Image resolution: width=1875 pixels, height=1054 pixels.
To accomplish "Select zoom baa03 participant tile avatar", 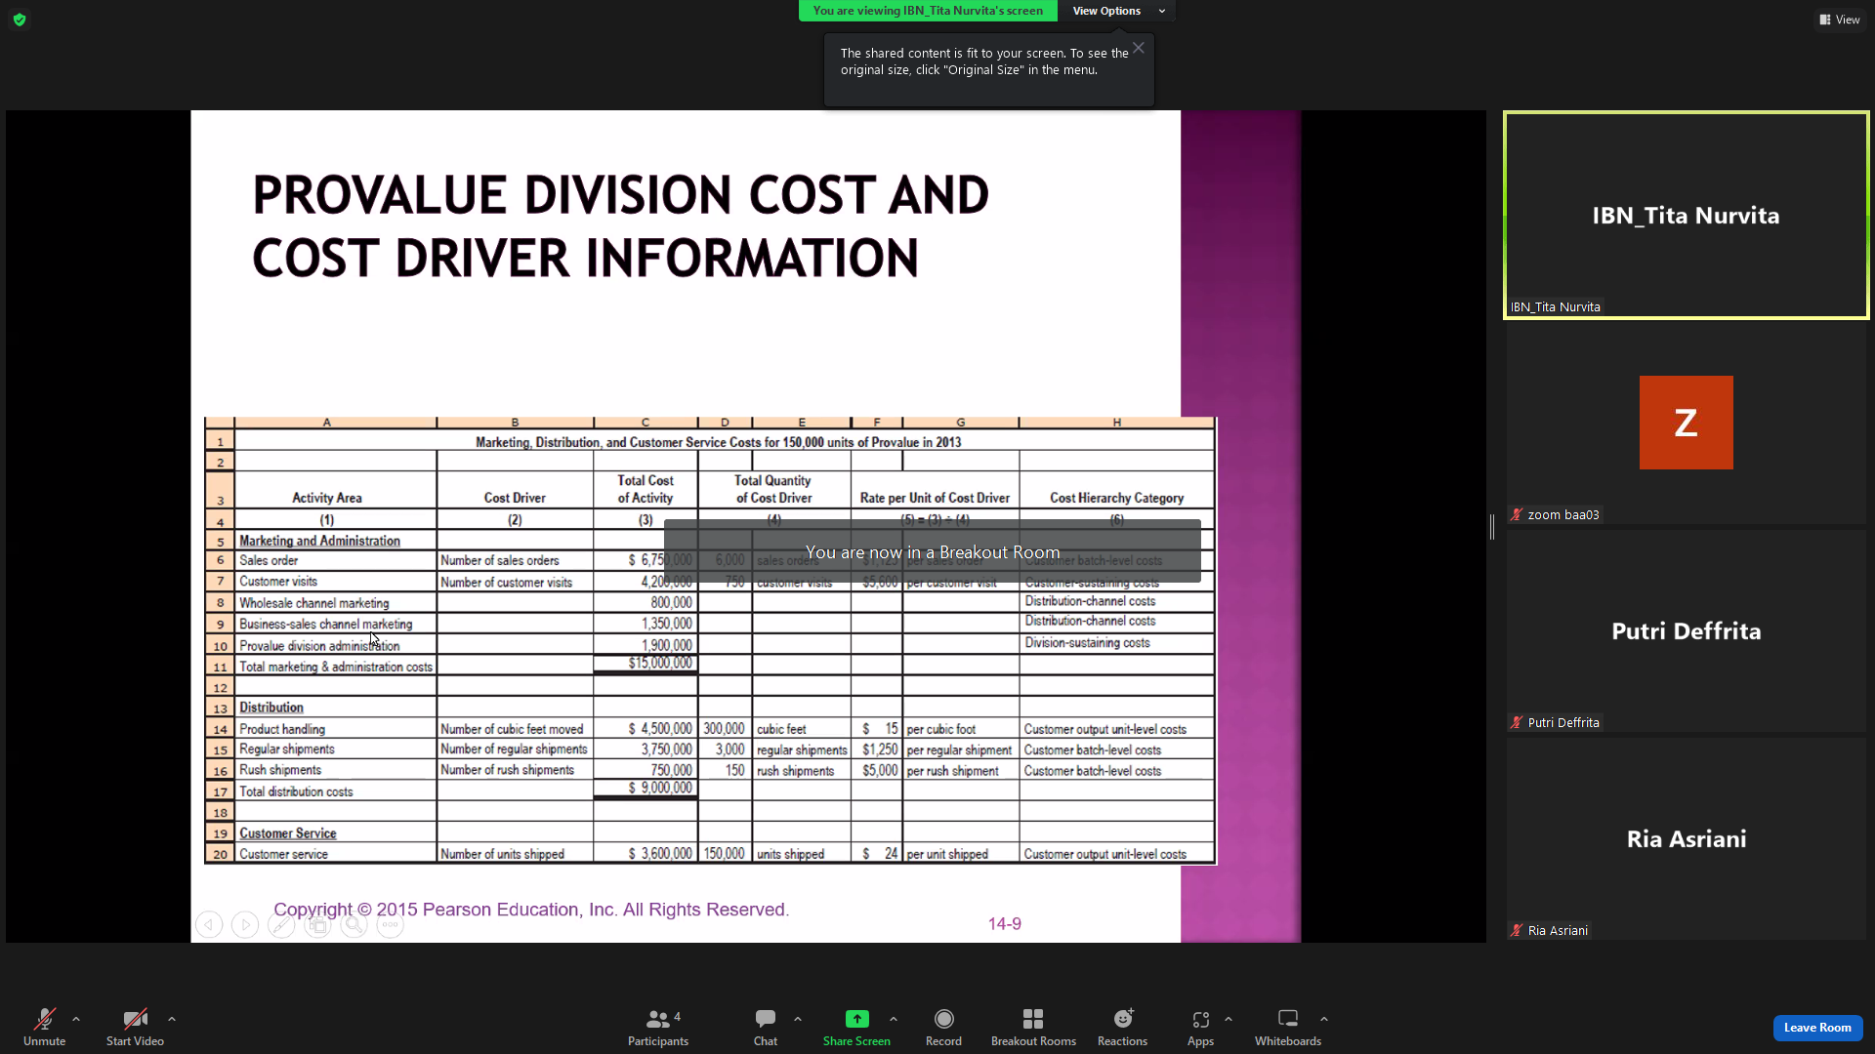I will pyautogui.click(x=1686, y=423).
